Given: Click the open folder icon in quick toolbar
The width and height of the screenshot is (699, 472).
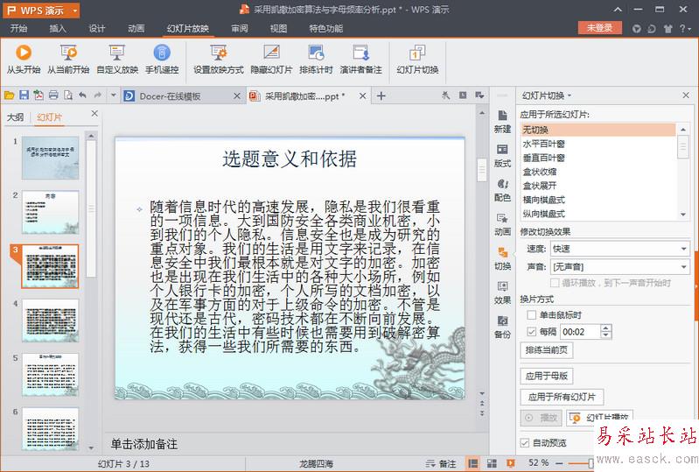Looking at the screenshot, I should click(10, 95).
